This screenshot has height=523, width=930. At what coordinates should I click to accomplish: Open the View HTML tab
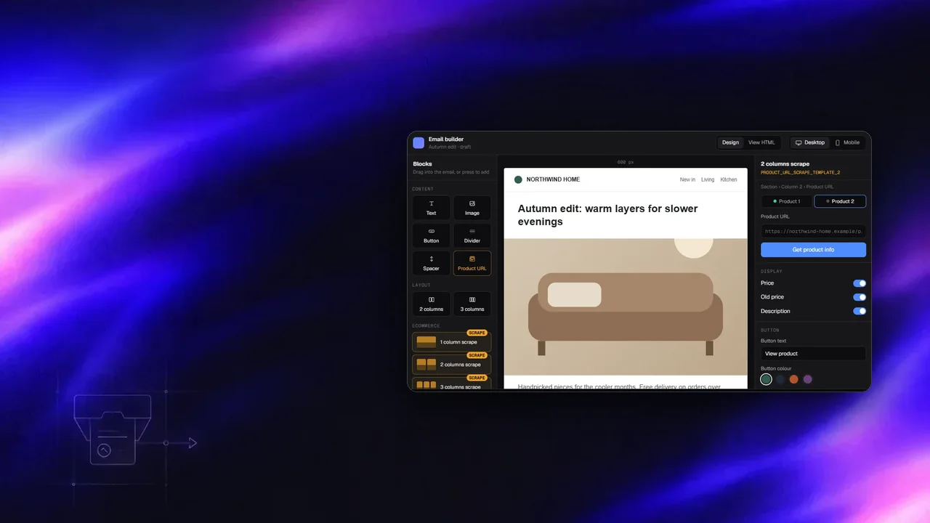761,142
